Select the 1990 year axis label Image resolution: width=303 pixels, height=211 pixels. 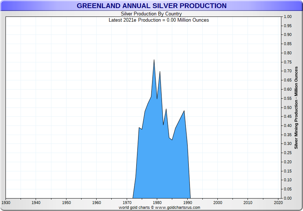(187, 203)
